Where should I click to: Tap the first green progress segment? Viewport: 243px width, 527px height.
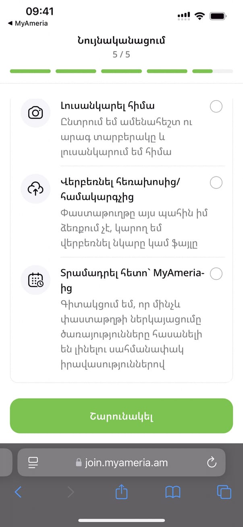point(30,71)
